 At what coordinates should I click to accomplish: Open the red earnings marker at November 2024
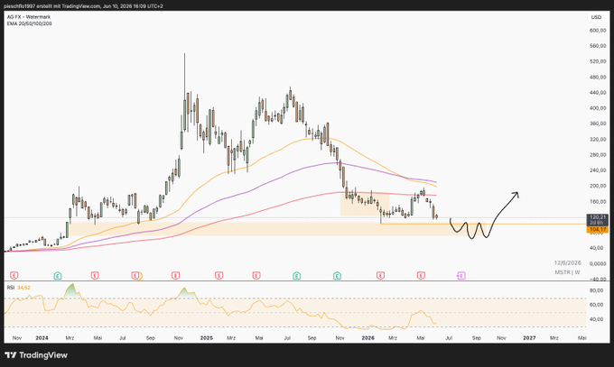(175, 276)
